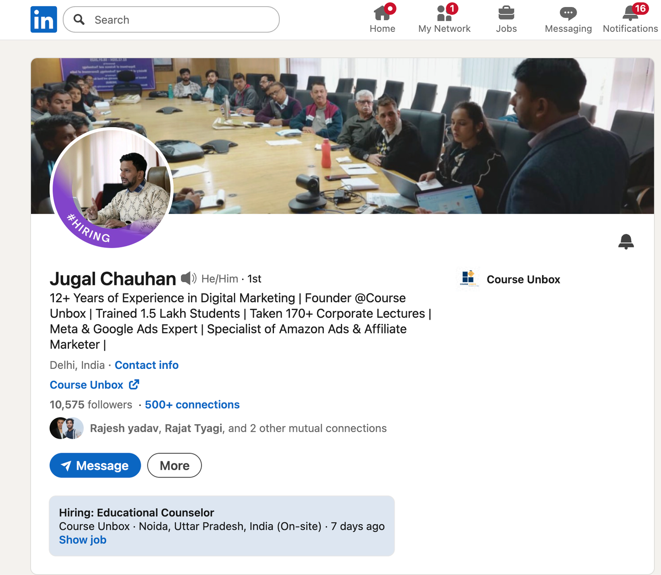Open the conference room cover photo
The width and height of the screenshot is (661, 575).
coord(372,124)
